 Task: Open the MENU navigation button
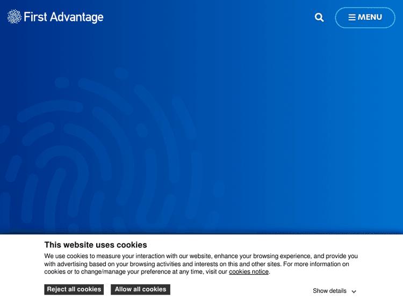click(x=365, y=18)
